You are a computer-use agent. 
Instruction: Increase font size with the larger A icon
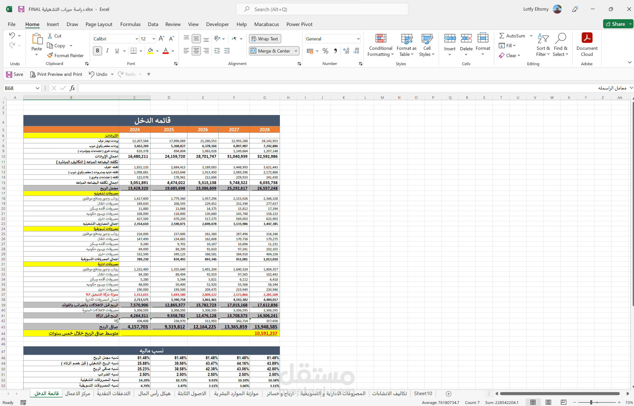[161, 38]
